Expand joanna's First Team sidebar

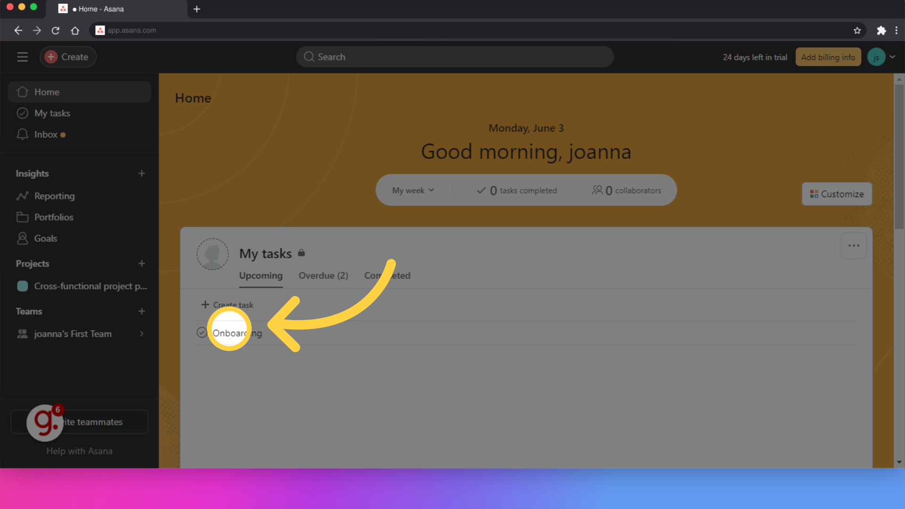click(142, 334)
